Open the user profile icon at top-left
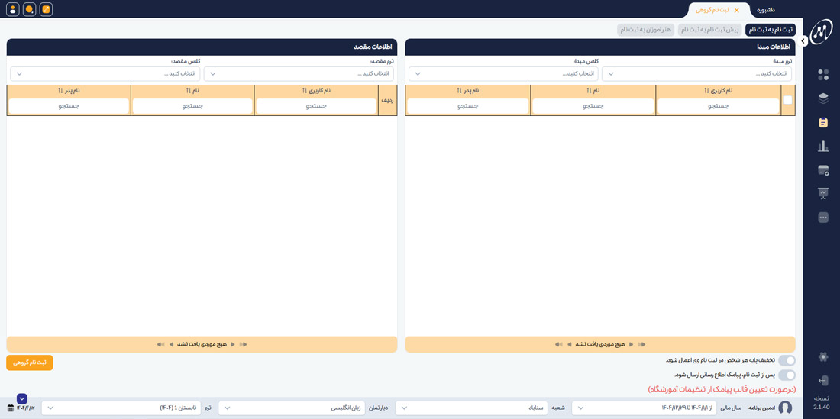The height and width of the screenshot is (419, 840). 12,10
